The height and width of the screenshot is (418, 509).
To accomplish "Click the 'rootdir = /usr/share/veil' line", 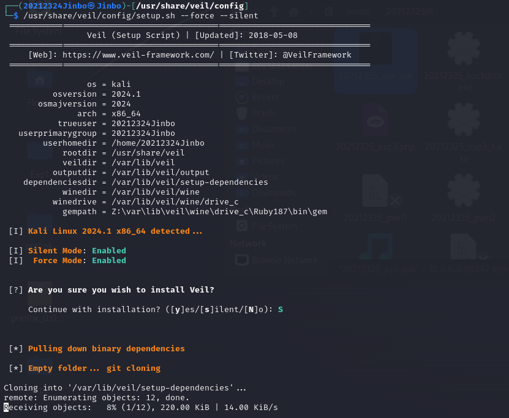I will [x=123, y=153].
